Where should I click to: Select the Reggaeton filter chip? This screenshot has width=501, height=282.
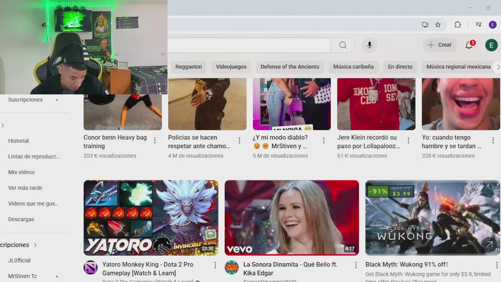(189, 67)
